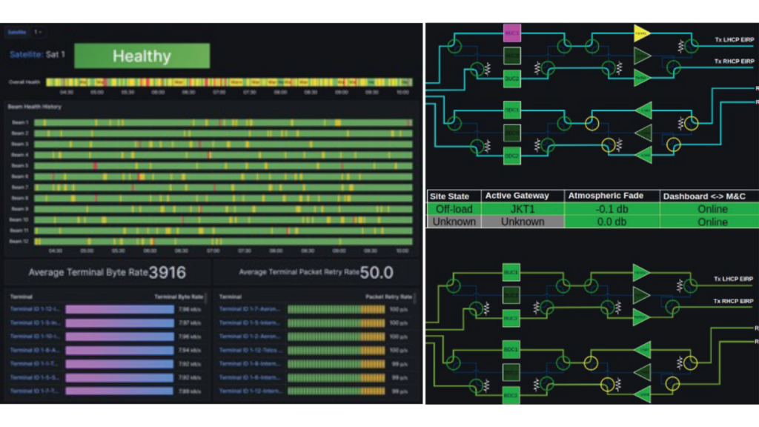This screenshot has height=427, width=759.
Task: Click Tx RHCP EIRP label in lower diagram
Action: (733, 301)
